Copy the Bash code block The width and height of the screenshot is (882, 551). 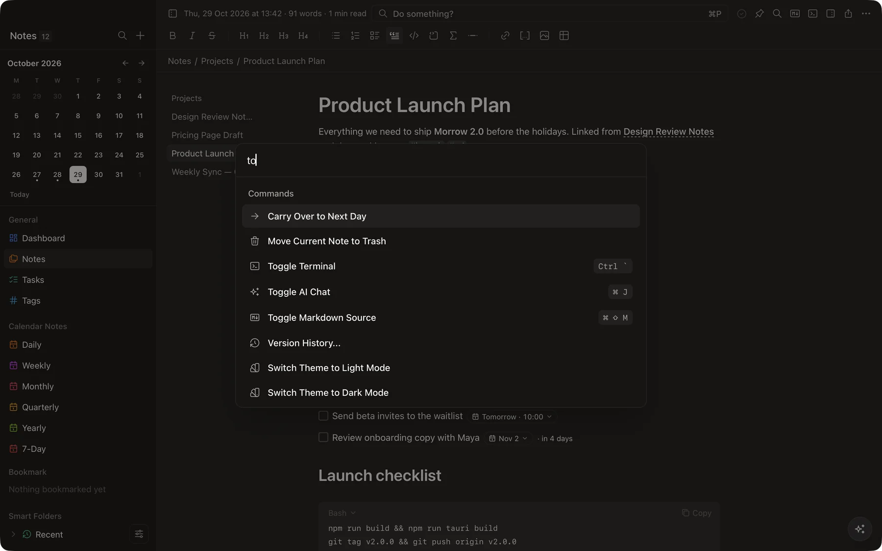(696, 513)
